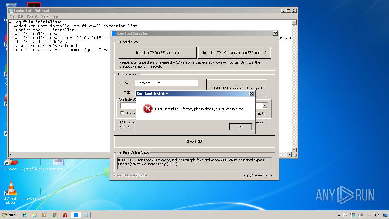Click the Show HELP button
389x219 pixels.
click(x=194, y=141)
